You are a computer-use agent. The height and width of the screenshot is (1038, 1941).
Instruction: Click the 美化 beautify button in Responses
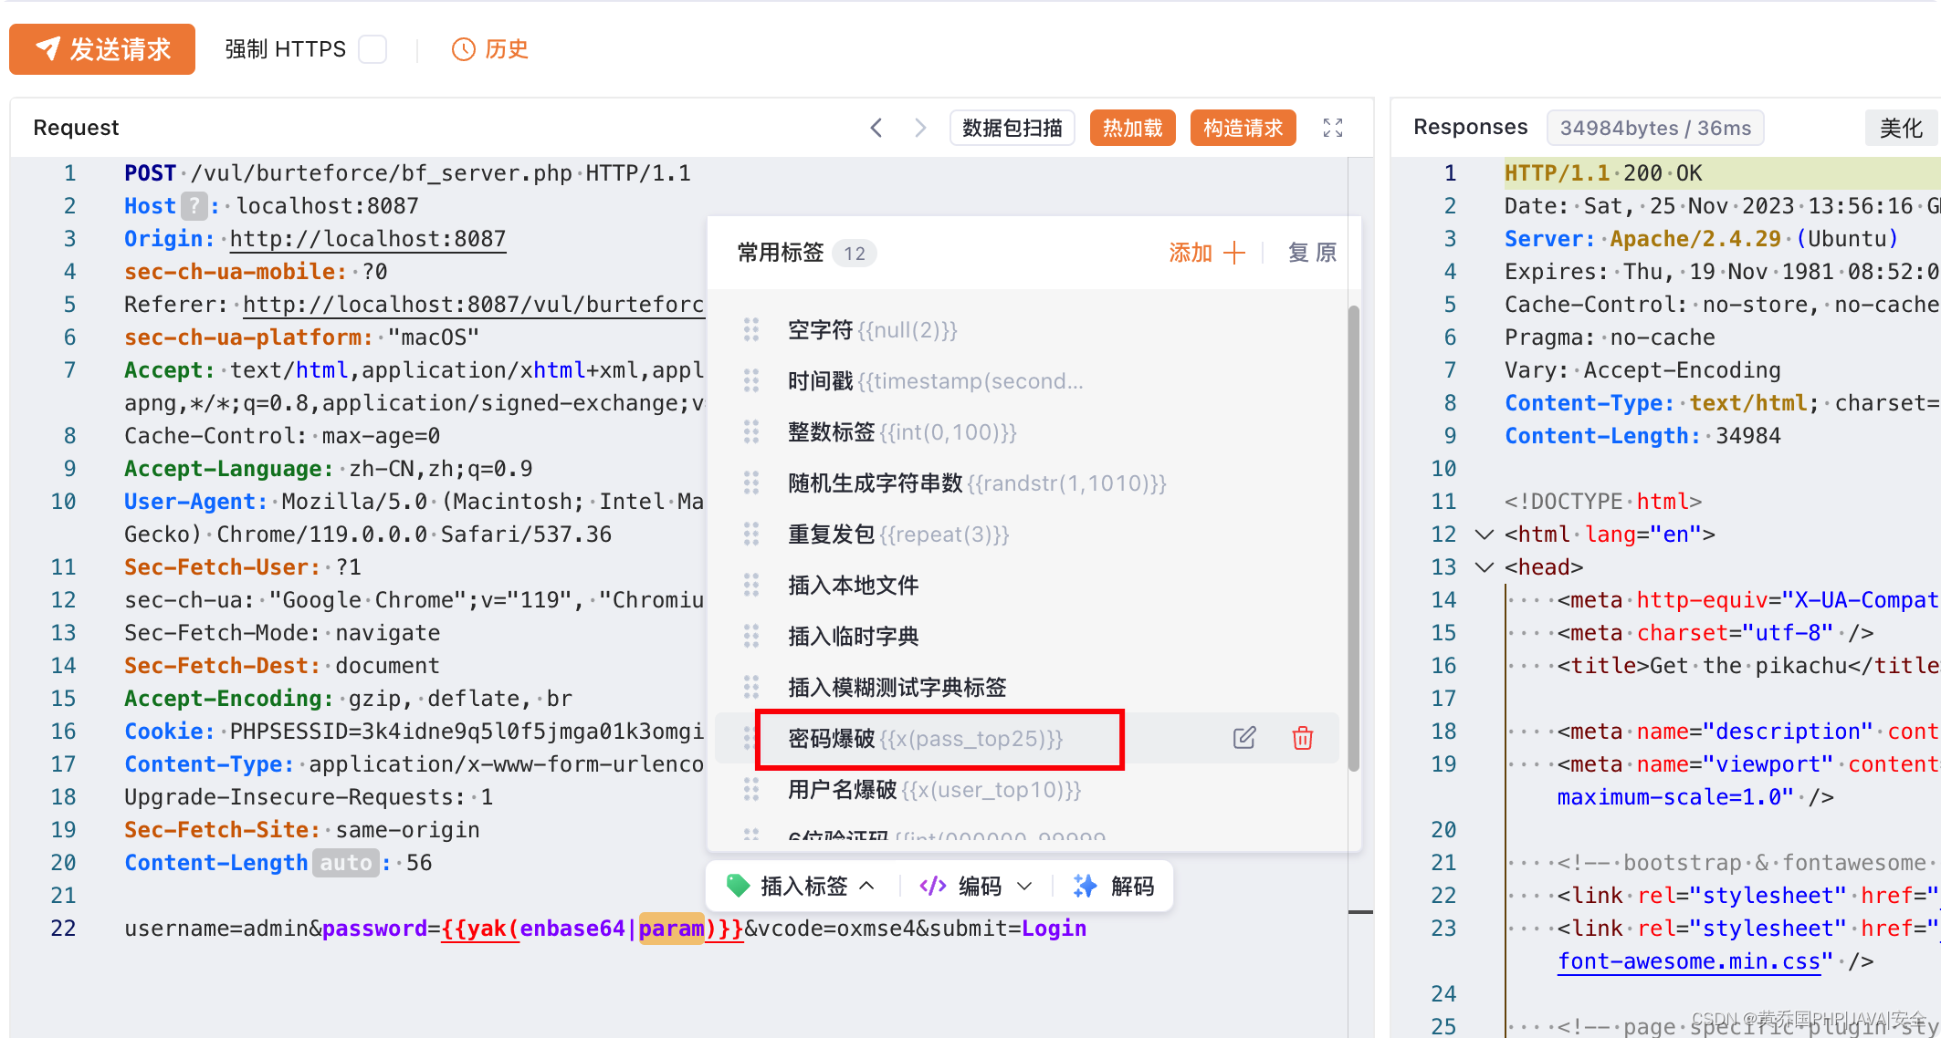pyautogui.click(x=1902, y=128)
